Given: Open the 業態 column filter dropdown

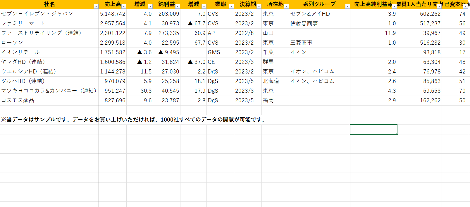Looking at the screenshot, I should (231, 6).
